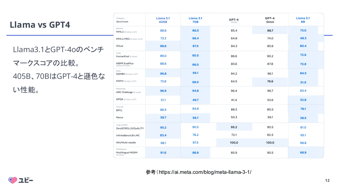Image resolution: width=339 pixels, height=190 pixels.
Task: Open the ai.meta.com blog reference link
Action: pyautogui.click(x=205, y=172)
